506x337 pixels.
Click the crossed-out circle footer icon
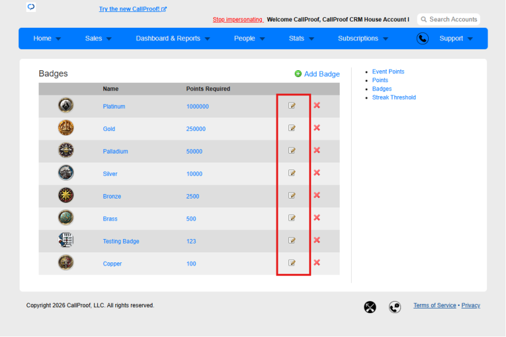(370, 307)
